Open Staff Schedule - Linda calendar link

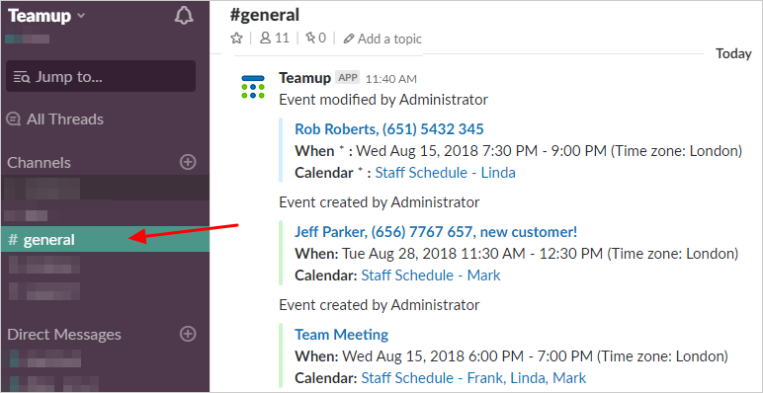pos(445,173)
